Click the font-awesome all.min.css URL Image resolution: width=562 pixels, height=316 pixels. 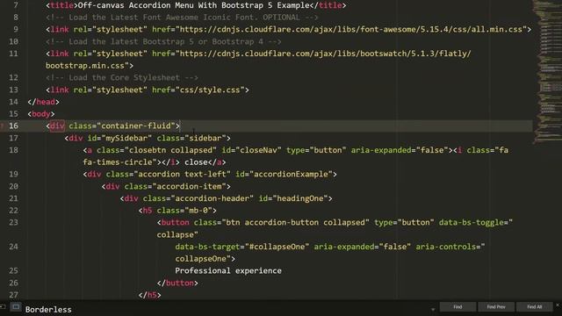(x=351, y=29)
